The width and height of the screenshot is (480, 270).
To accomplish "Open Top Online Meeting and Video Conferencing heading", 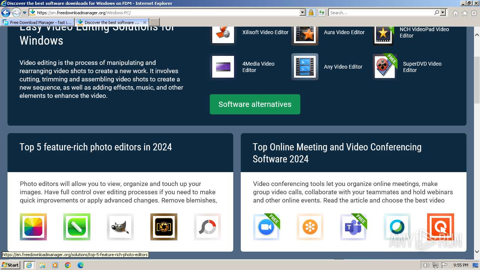I will (x=337, y=153).
